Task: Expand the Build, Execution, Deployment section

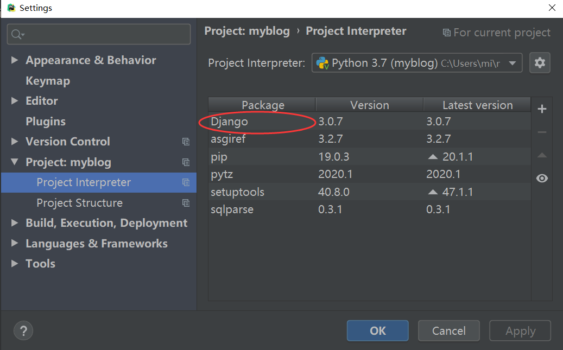Action: tap(15, 223)
